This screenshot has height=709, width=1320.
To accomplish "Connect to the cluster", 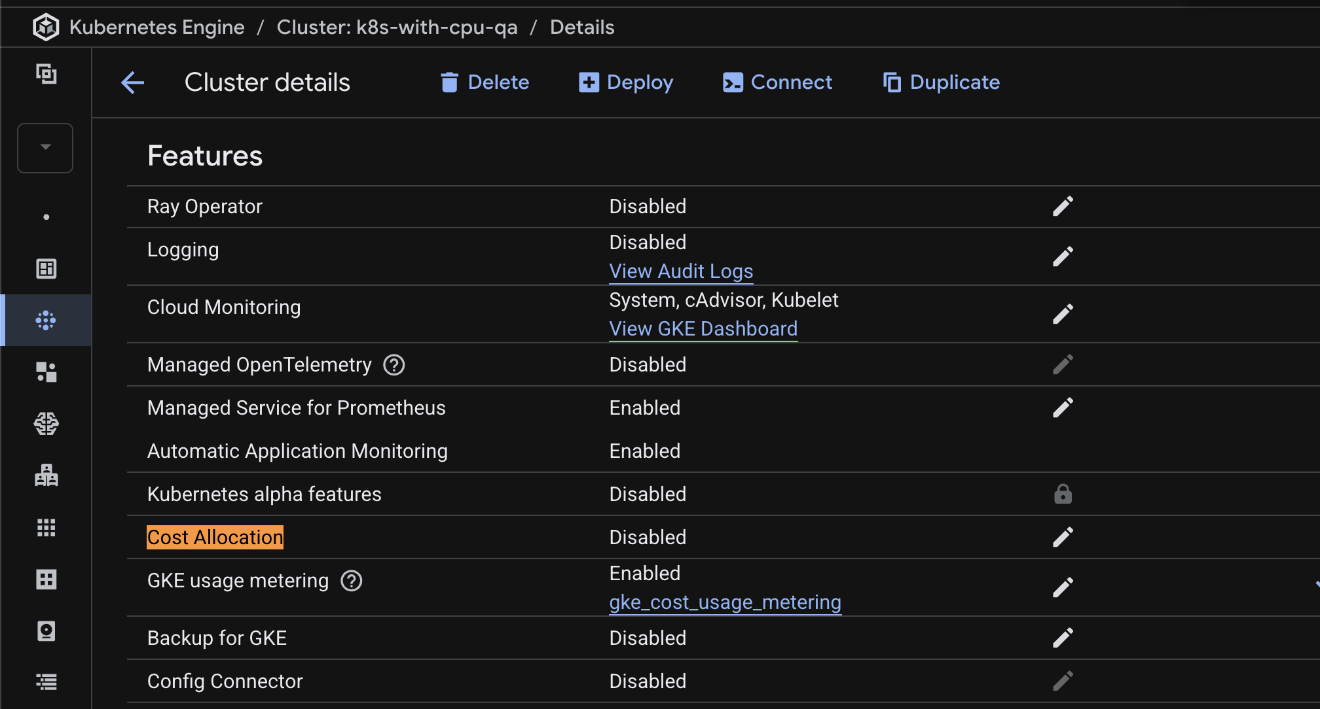I will [x=777, y=82].
